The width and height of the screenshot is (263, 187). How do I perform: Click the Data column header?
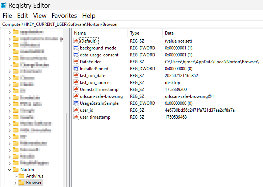pyautogui.click(x=169, y=33)
